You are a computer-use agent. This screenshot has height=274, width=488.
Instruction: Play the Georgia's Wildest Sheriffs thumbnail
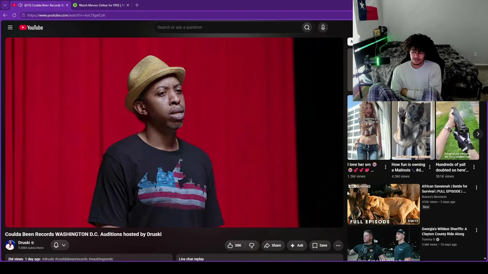[x=384, y=244]
